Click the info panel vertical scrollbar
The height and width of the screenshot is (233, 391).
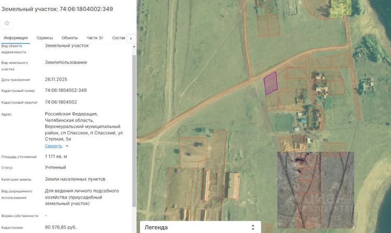coord(134,130)
